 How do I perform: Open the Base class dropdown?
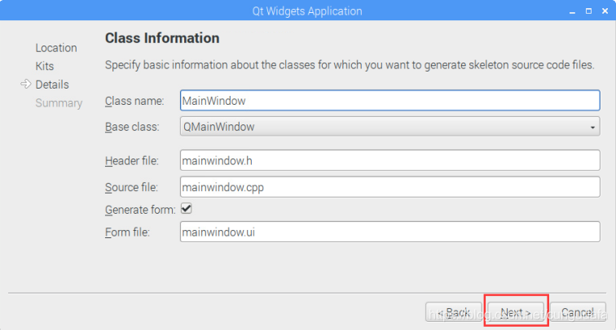[389, 127]
